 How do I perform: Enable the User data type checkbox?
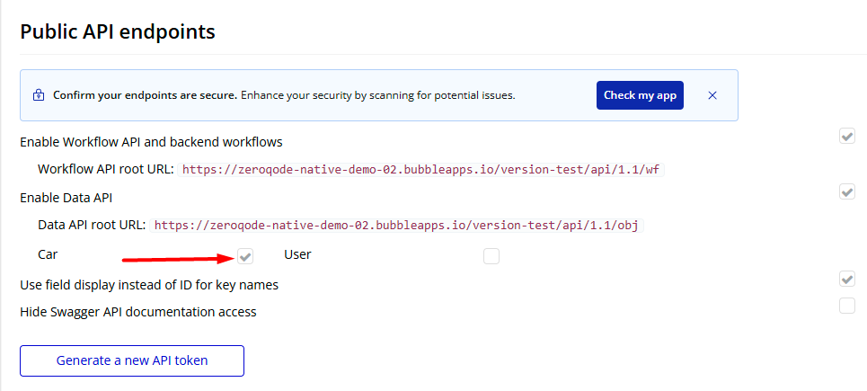coord(491,257)
